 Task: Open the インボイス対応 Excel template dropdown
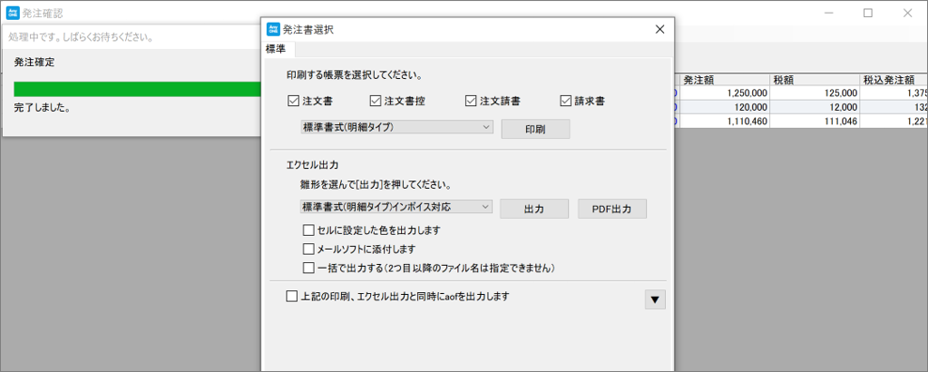396,207
